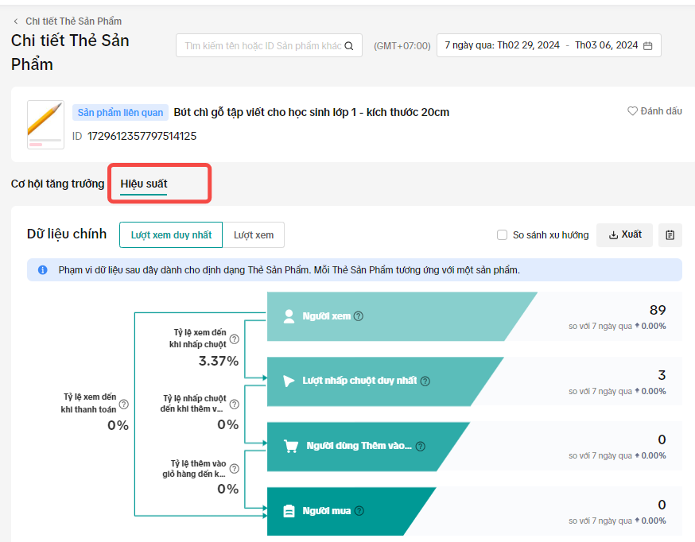Enable the So sánh xu hướng checkbox

[x=502, y=235]
